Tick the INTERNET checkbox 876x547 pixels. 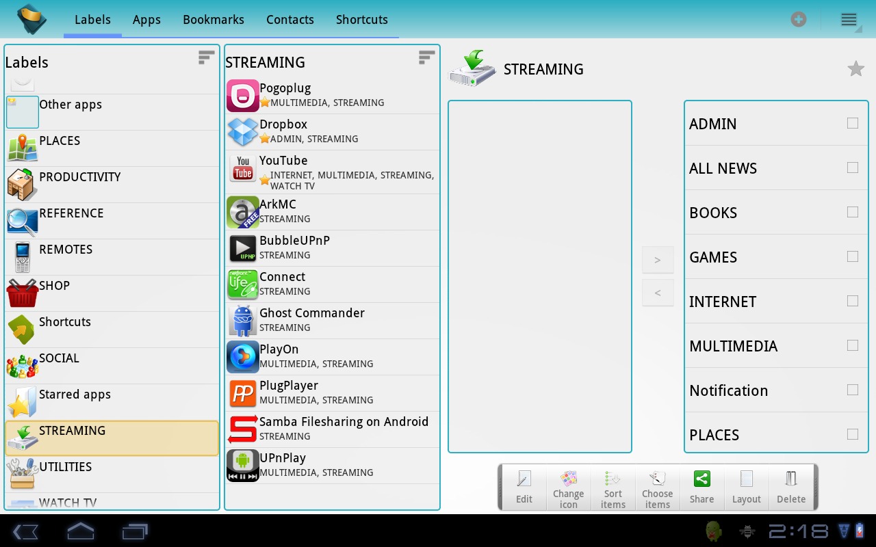852,301
